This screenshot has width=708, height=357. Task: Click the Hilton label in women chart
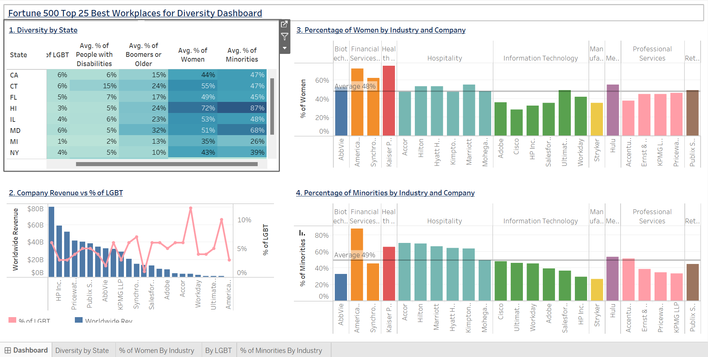pos(421,148)
